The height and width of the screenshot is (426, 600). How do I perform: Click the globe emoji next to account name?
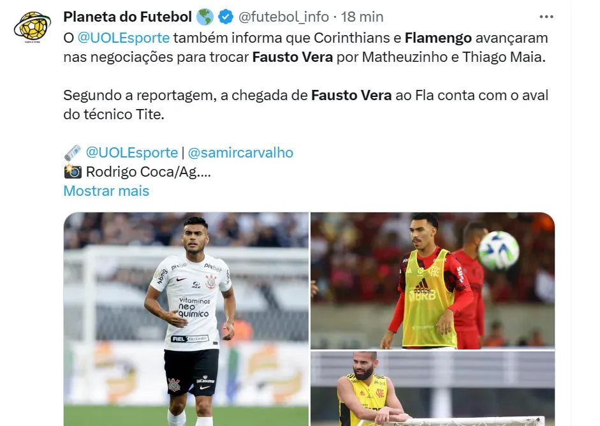[205, 17]
